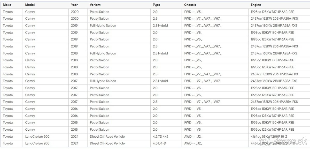This screenshot has width=310, height=149.
Task: Select 2017 Full Hybrid Saloon variant cell
Action: click(103, 81)
